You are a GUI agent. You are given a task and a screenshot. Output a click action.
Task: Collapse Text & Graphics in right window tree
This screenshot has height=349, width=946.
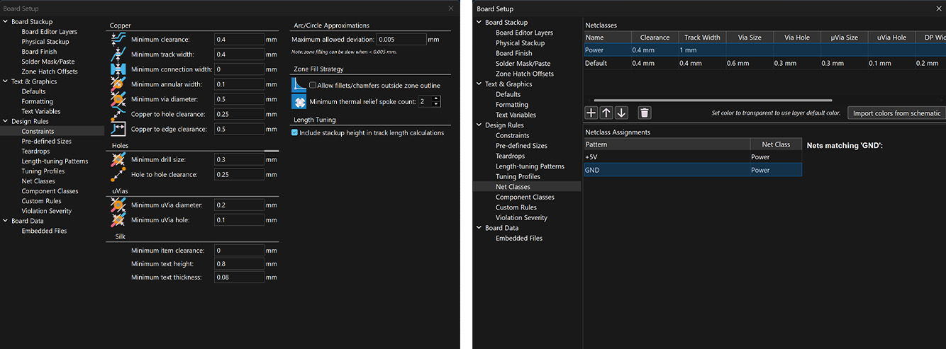(x=479, y=84)
